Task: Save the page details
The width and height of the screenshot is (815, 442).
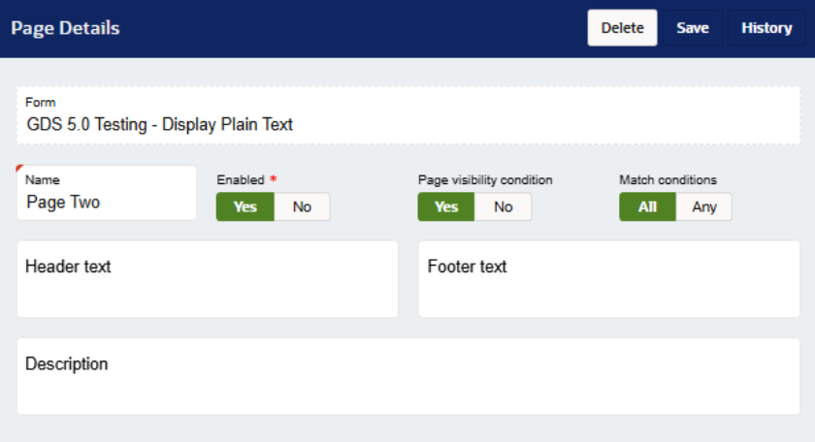Action: pos(693,28)
